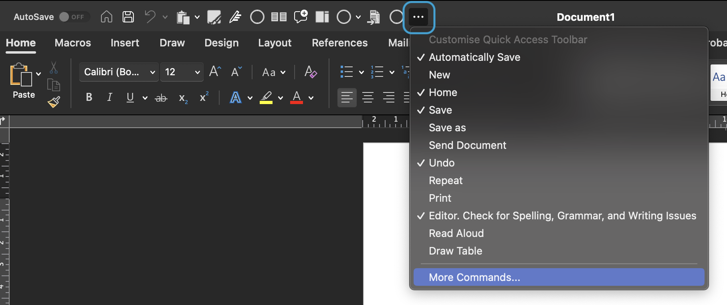Open the three-dots Customise toolbar button
The image size is (727, 305).
[418, 17]
